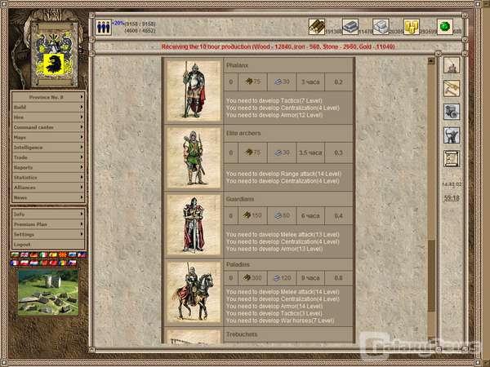Open the Premium Plan menu item
The height and width of the screenshot is (367, 490).
[48, 224]
